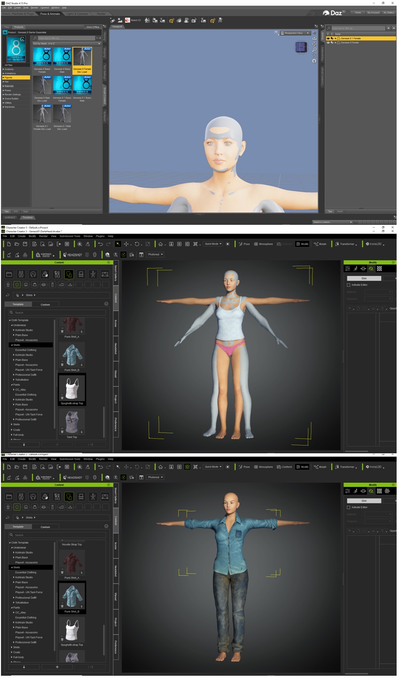The image size is (406, 679).
Task: Click Conform in the blue-shirt avatar window toolbar
Action: click(x=285, y=467)
